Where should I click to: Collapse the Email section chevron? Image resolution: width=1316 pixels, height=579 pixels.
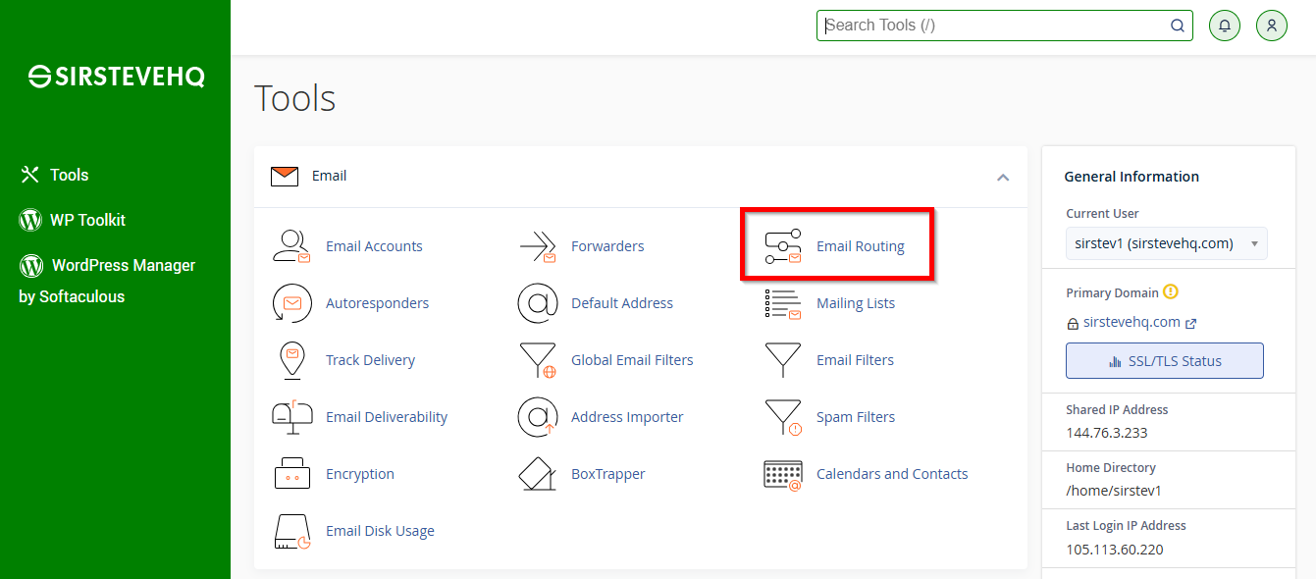[1003, 178]
